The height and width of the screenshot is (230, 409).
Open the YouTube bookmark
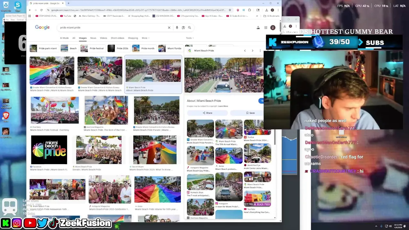click(x=66, y=16)
